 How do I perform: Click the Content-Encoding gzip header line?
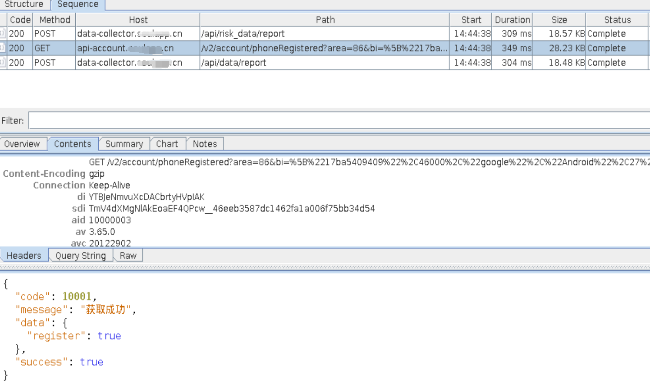pyautogui.click(x=54, y=174)
